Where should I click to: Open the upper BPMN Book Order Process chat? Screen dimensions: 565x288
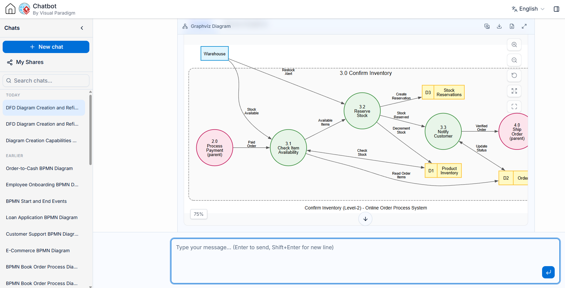[x=44, y=267]
